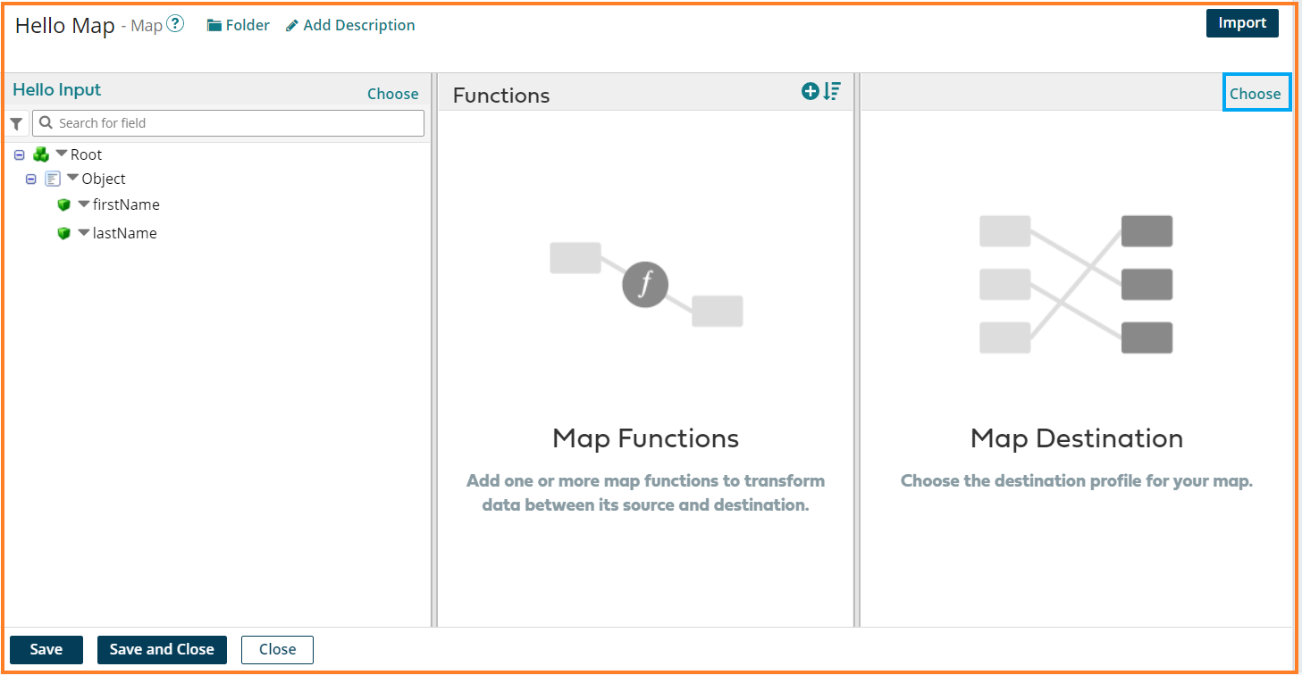The image size is (1302, 675).
Task: Open the lastName field dropdown arrow
Action: point(83,233)
